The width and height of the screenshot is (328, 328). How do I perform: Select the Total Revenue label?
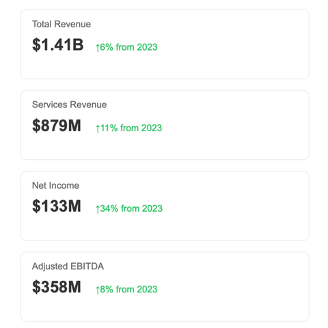click(61, 24)
